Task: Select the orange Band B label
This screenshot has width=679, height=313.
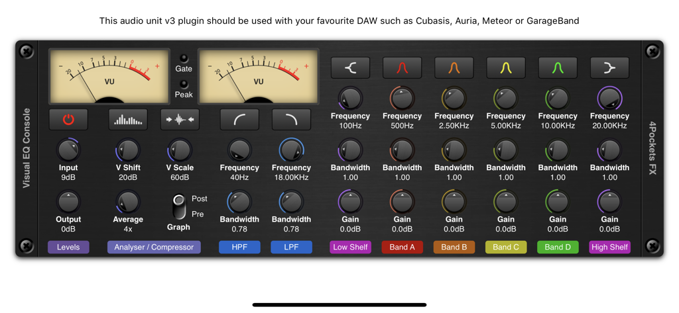Action: (x=454, y=247)
